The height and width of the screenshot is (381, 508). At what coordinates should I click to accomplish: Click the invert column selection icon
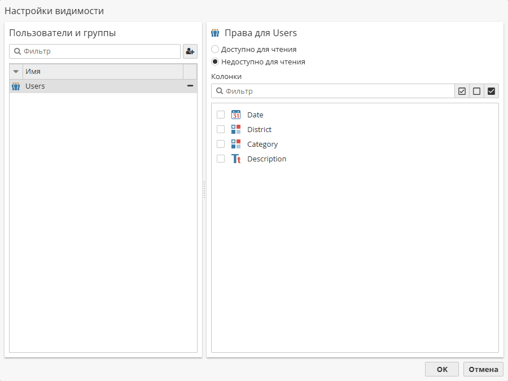coord(491,91)
